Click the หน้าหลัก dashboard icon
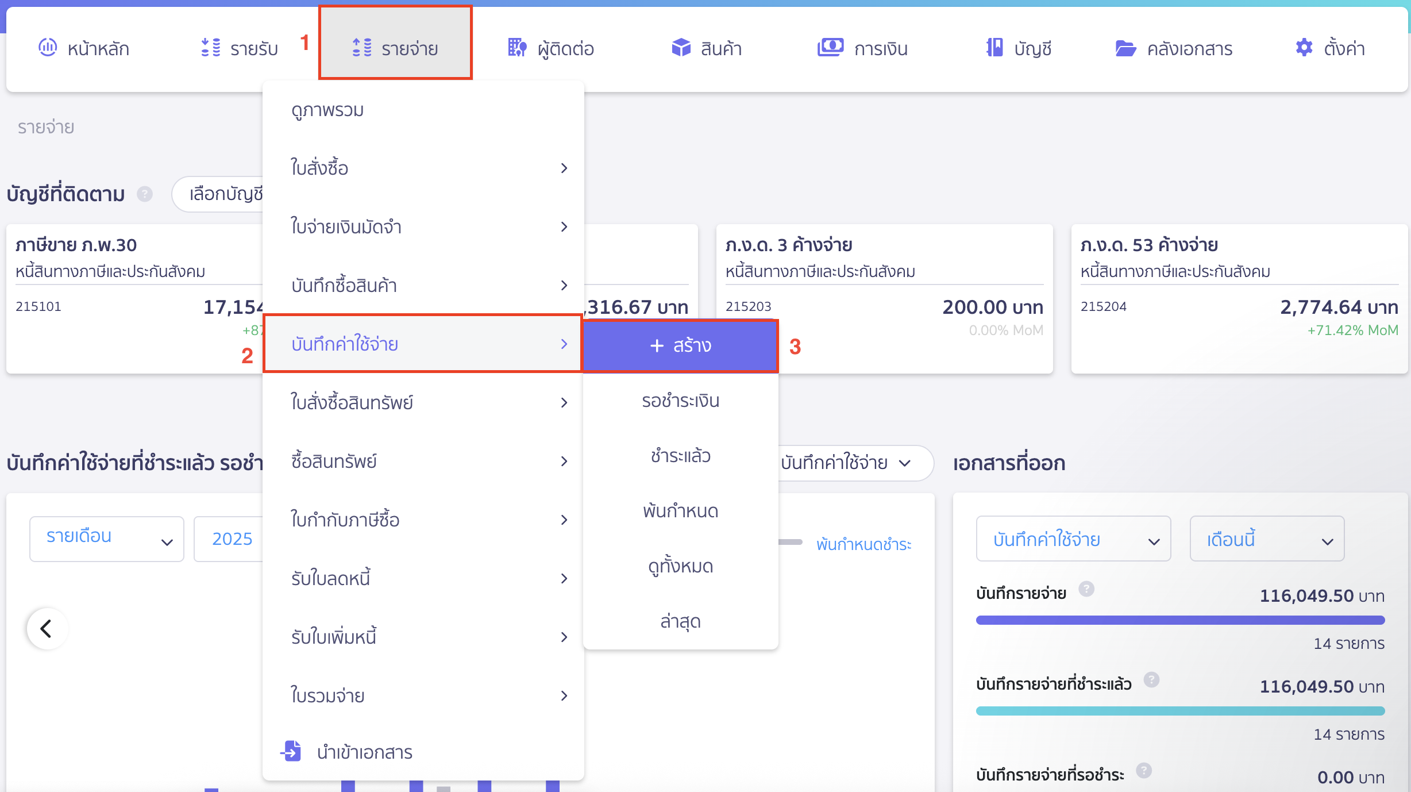1411x792 pixels. coord(48,47)
